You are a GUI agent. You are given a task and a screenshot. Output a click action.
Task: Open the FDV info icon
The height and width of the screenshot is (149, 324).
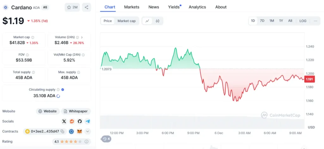28,55
